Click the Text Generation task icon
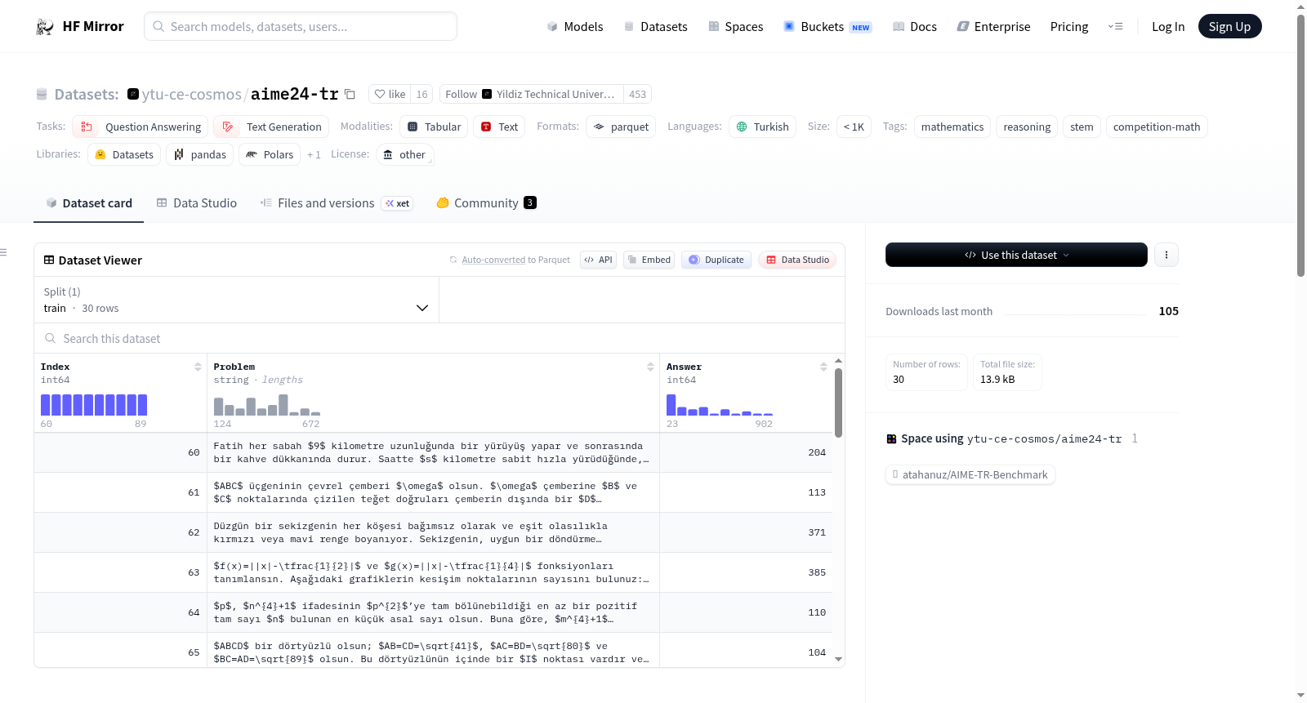Viewport: 1307px width, 703px height. click(228, 127)
